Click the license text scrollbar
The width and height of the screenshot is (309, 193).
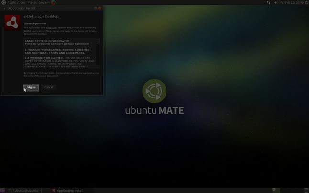pyautogui.click(x=98, y=54)
